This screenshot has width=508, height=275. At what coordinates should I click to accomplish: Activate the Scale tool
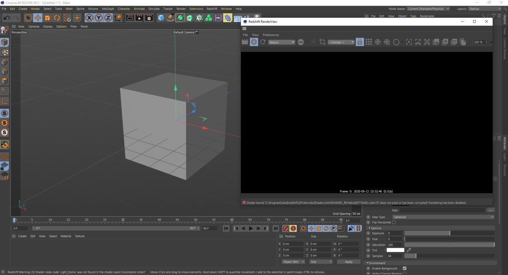point(47,17)
